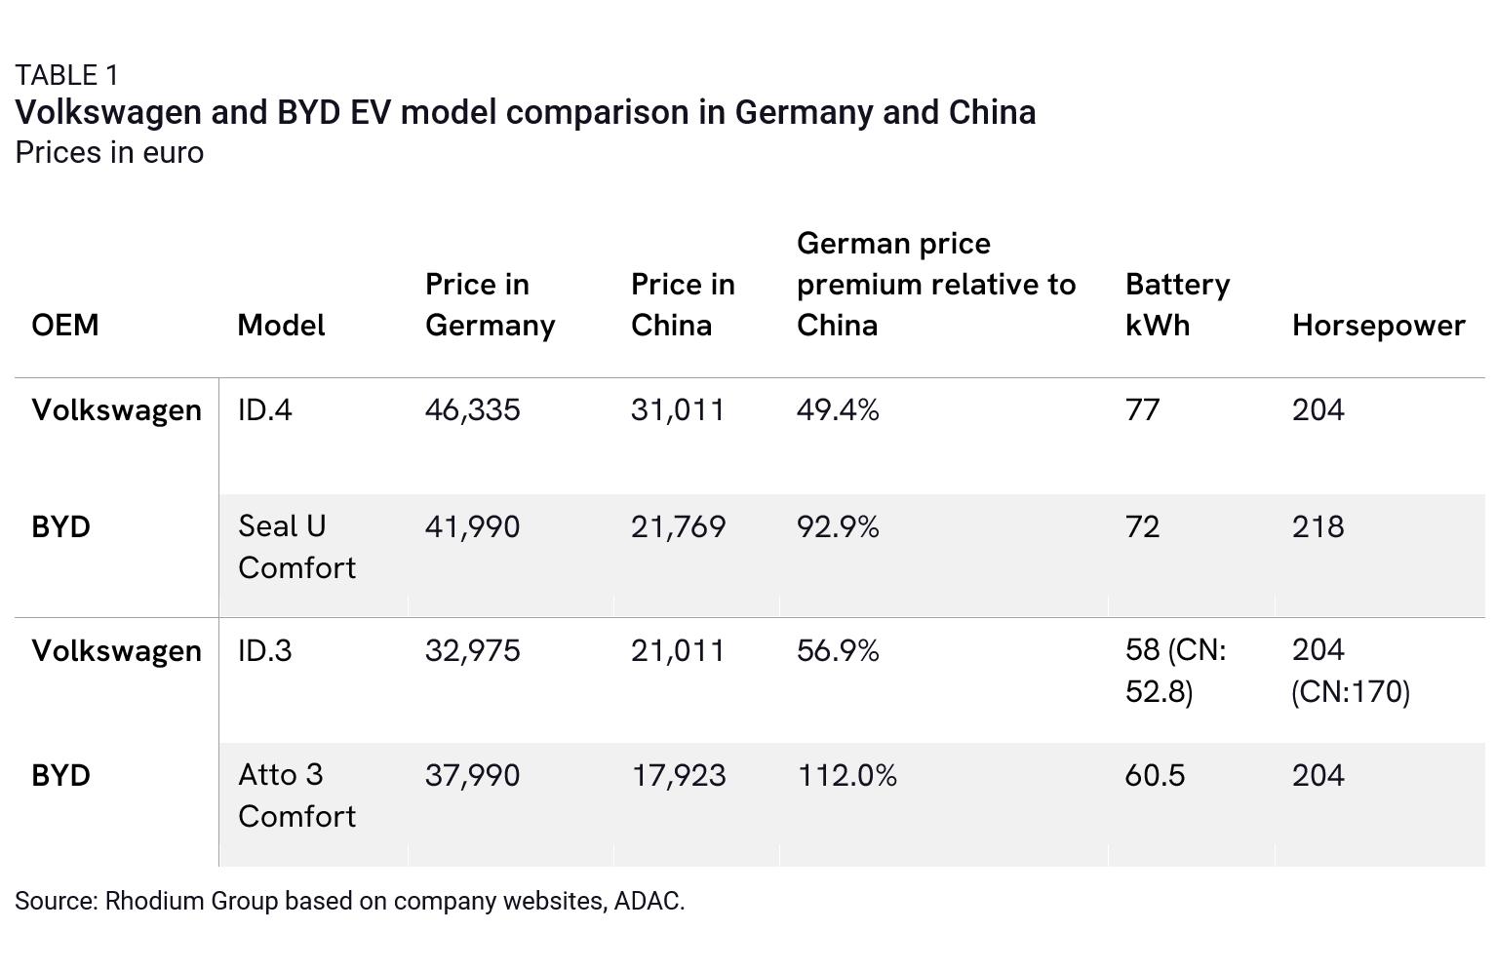Click the OEM column header

click(65, 325)
